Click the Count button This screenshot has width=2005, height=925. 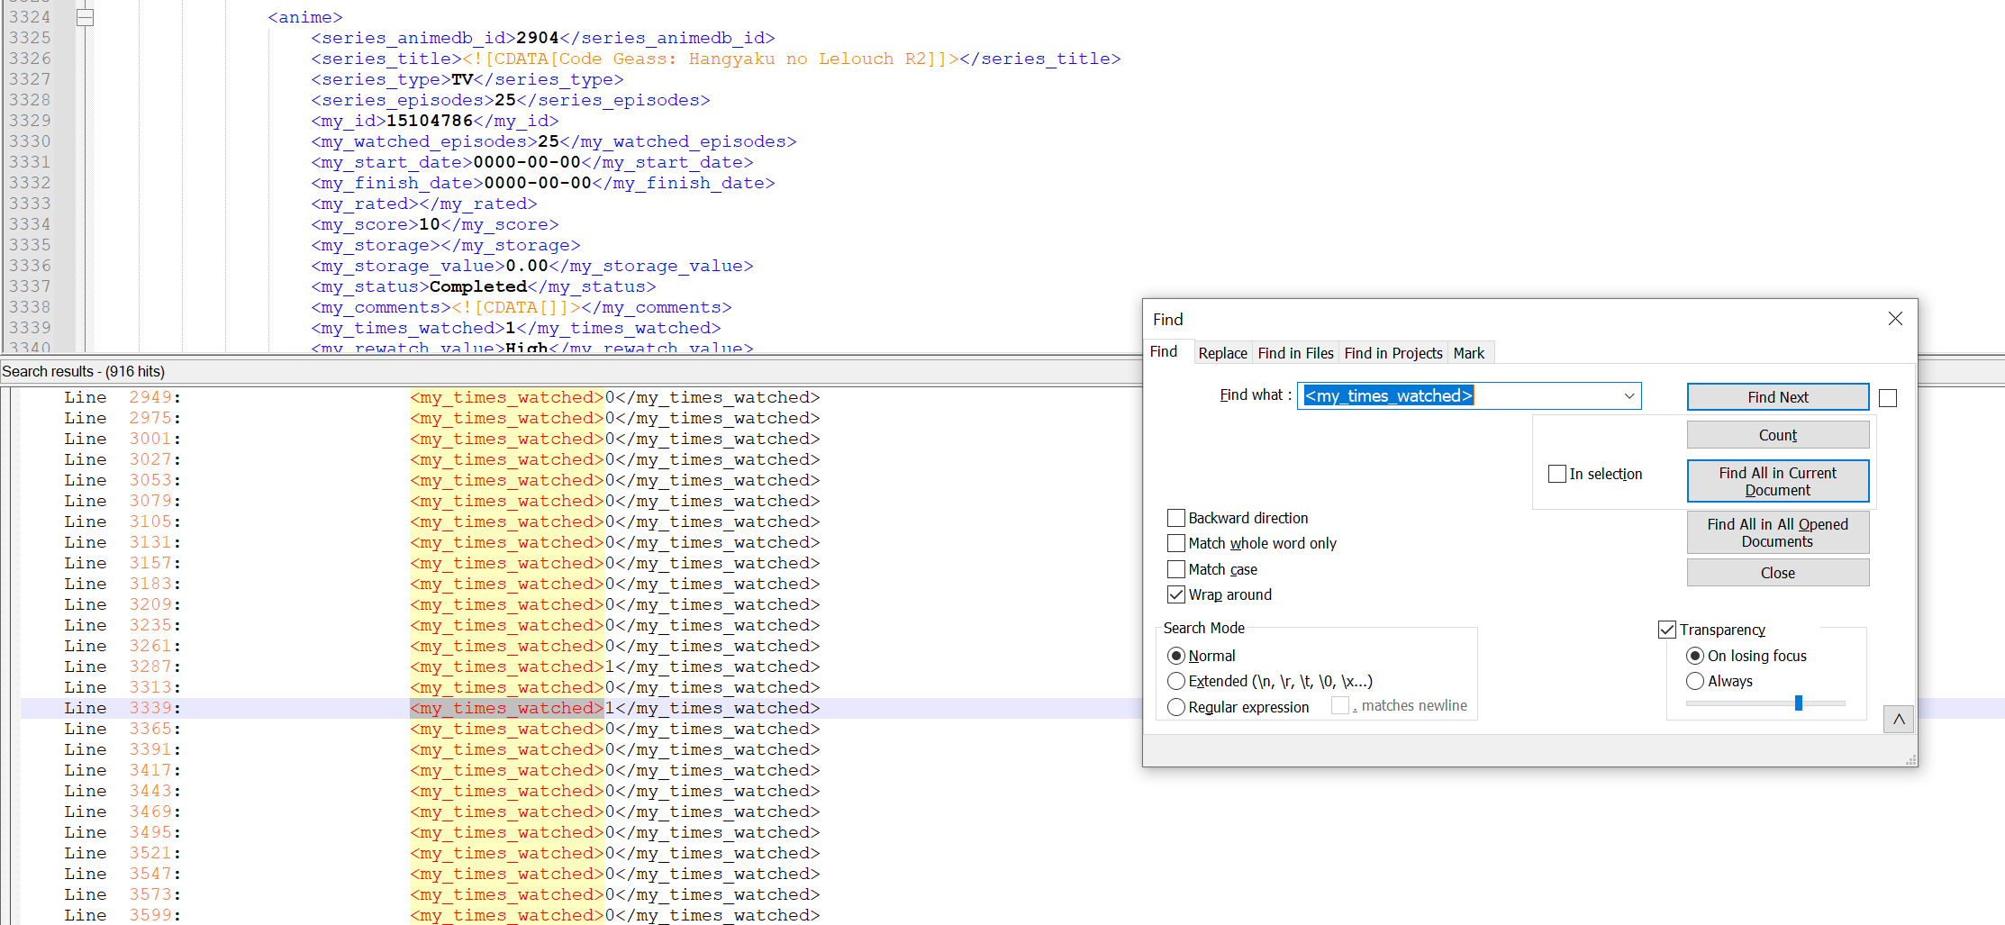[x=1777, y=435]
